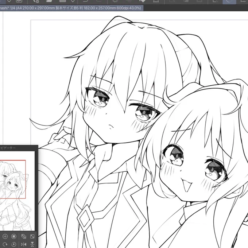Viewport: 248px width, 248px height.
Task: Reset the canvas rotation in the Navigator
Action: pos(14,244)
